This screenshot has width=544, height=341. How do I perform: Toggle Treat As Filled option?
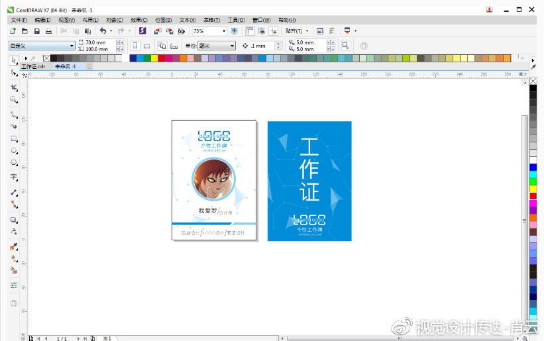(346, 46)
